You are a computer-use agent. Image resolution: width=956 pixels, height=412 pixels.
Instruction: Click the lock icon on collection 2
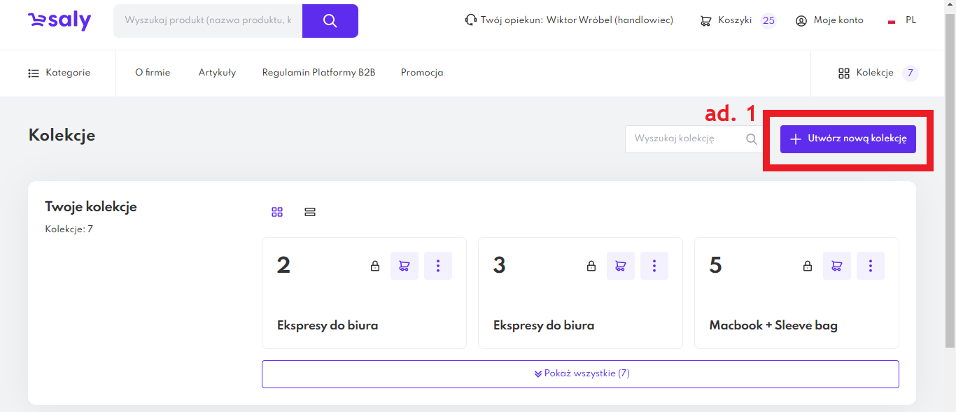(375, 266)
